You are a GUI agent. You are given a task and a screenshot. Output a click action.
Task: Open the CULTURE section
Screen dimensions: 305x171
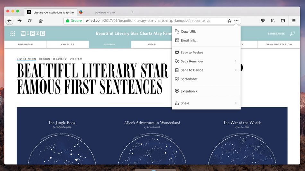click(x=68, y=45)
